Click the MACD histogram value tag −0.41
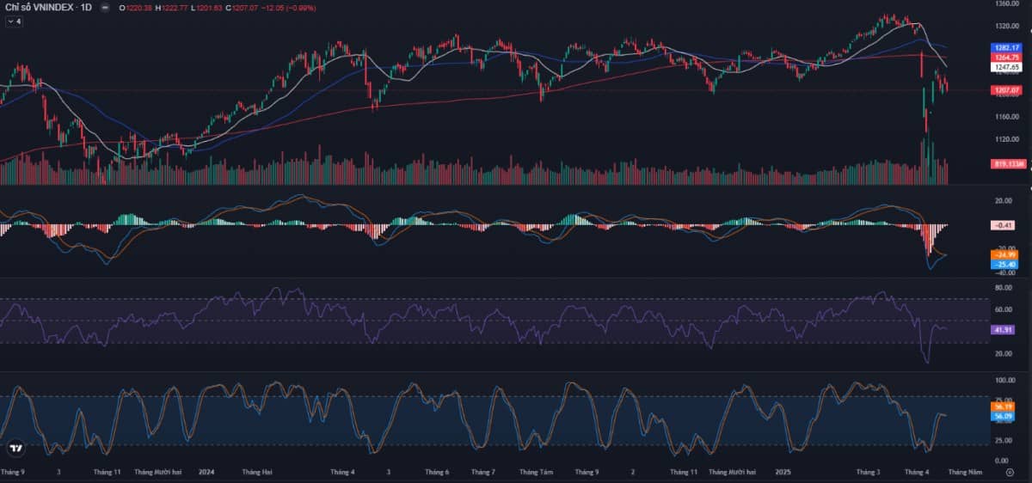1032x483 pixels. point(1004,225)
